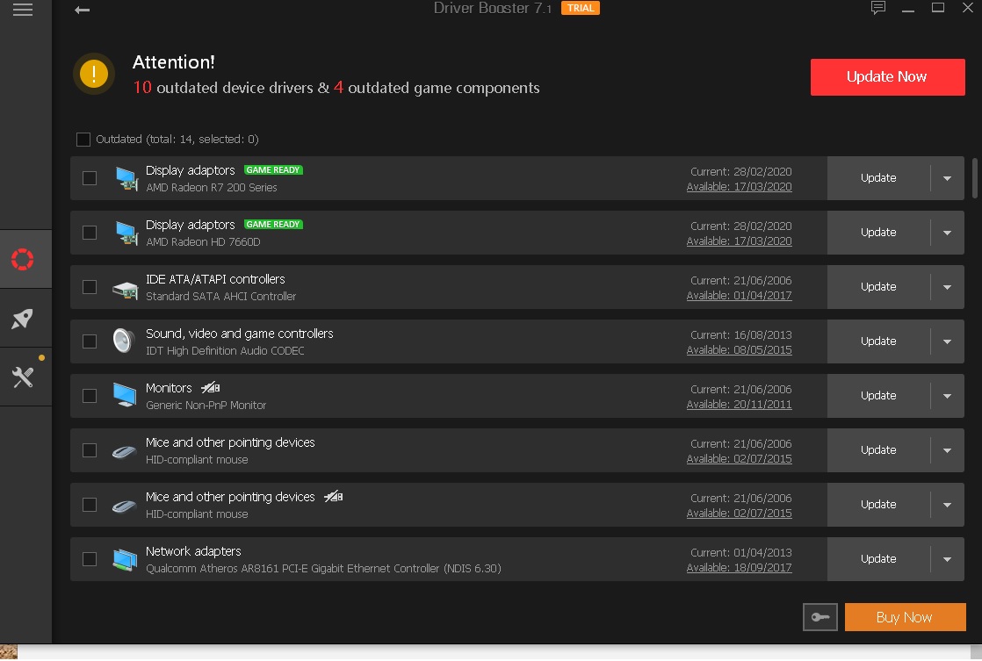The height and width of the screenshot is (661, 982).
Task: Select the Qualcomm Atheros AR8161 checkbox
Action: coord(90,559)
